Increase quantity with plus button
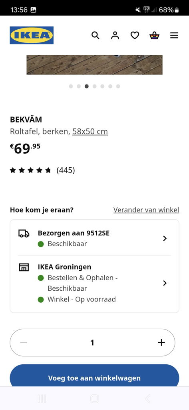The width and height of the screenshot is (189, 410). (x=161, y=343)
